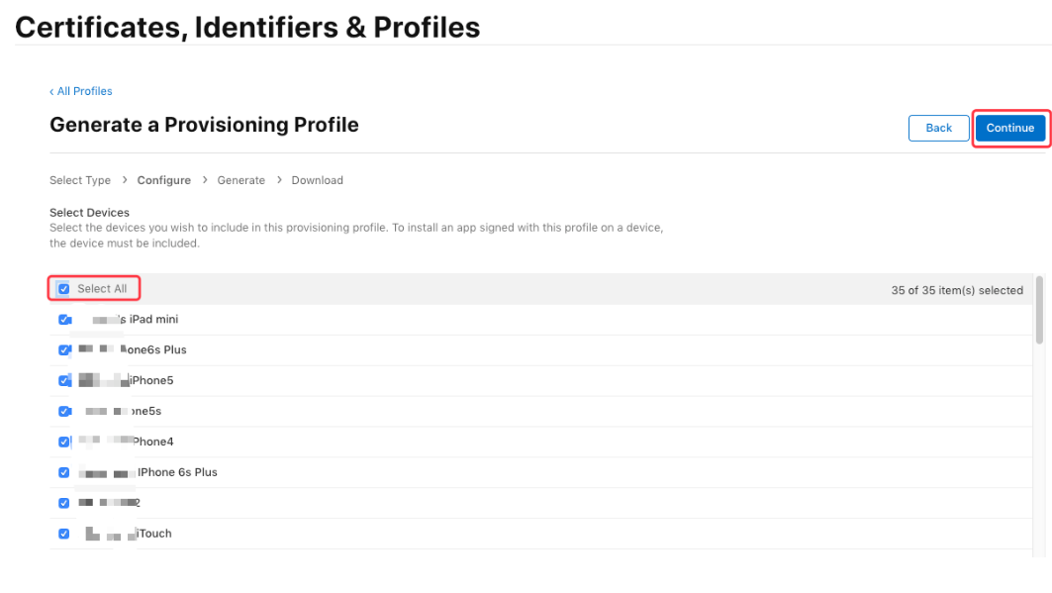Uncheck the iPhone5 device checkbox
Screen dimensions: 1052x593
tap(64, 381)
